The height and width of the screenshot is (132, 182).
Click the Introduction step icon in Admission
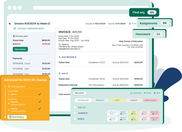[9, 87]
